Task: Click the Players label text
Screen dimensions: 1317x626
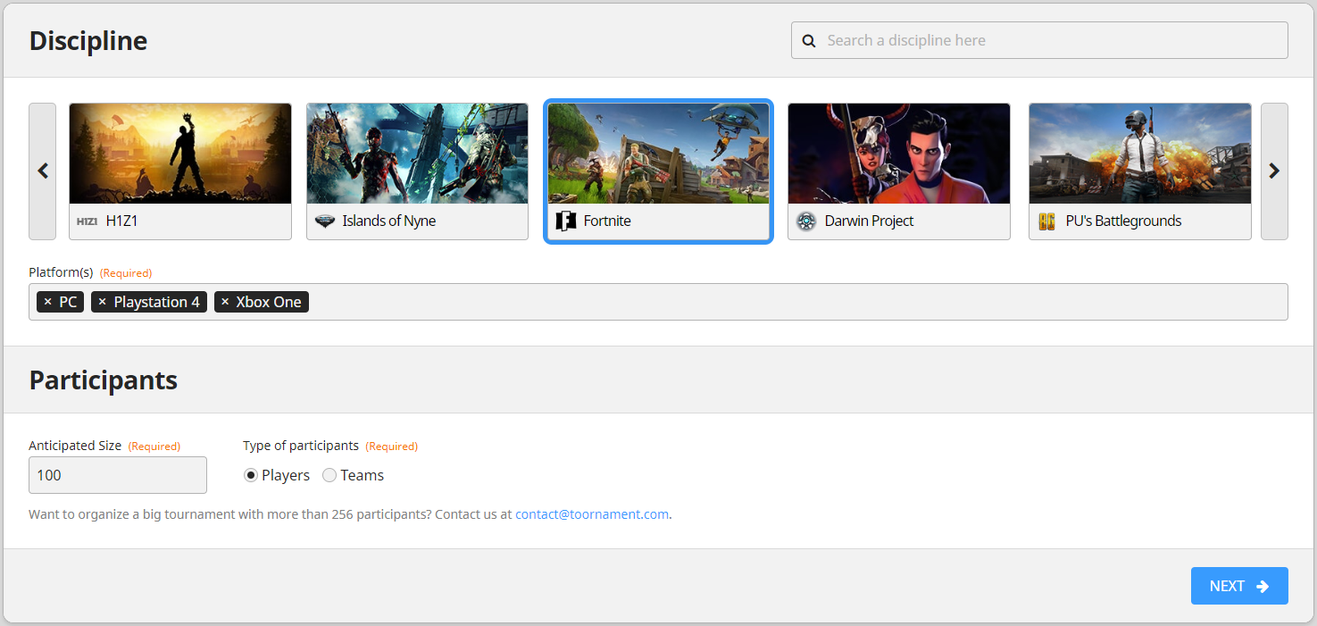Action: (286, 475)
